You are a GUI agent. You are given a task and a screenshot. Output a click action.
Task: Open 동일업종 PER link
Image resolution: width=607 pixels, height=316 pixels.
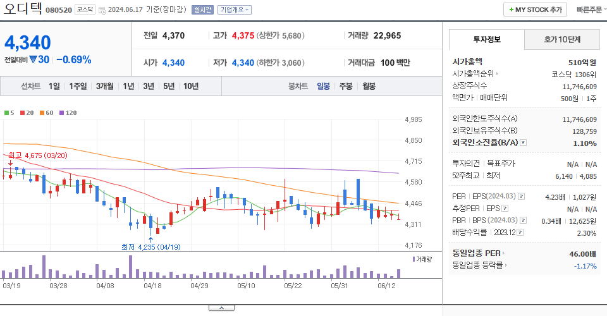coord(479,253)
